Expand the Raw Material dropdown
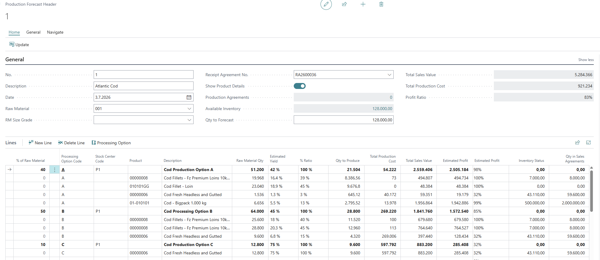The height and width of the screenshot is (260, 600). point(189,109)
